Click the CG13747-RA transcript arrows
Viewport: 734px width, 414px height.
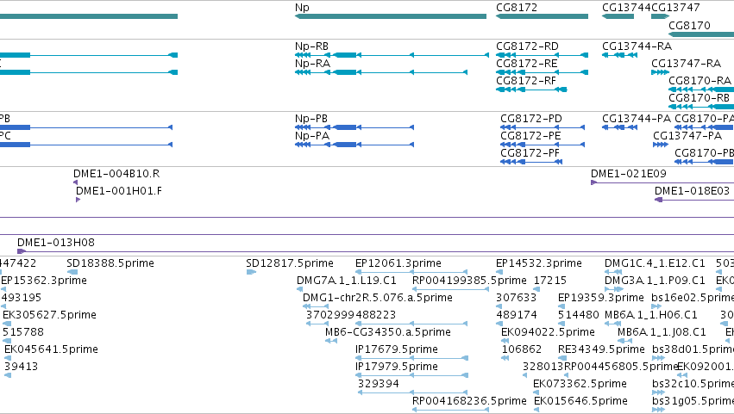click(x=660, y=72)
